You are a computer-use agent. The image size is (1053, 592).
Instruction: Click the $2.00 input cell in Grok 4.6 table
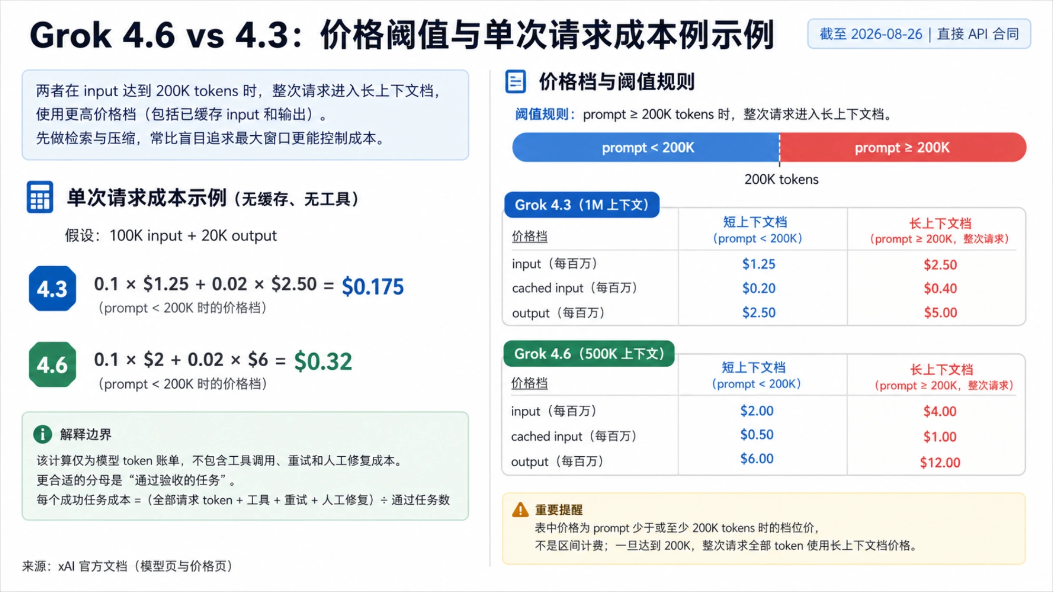(757, 411)
